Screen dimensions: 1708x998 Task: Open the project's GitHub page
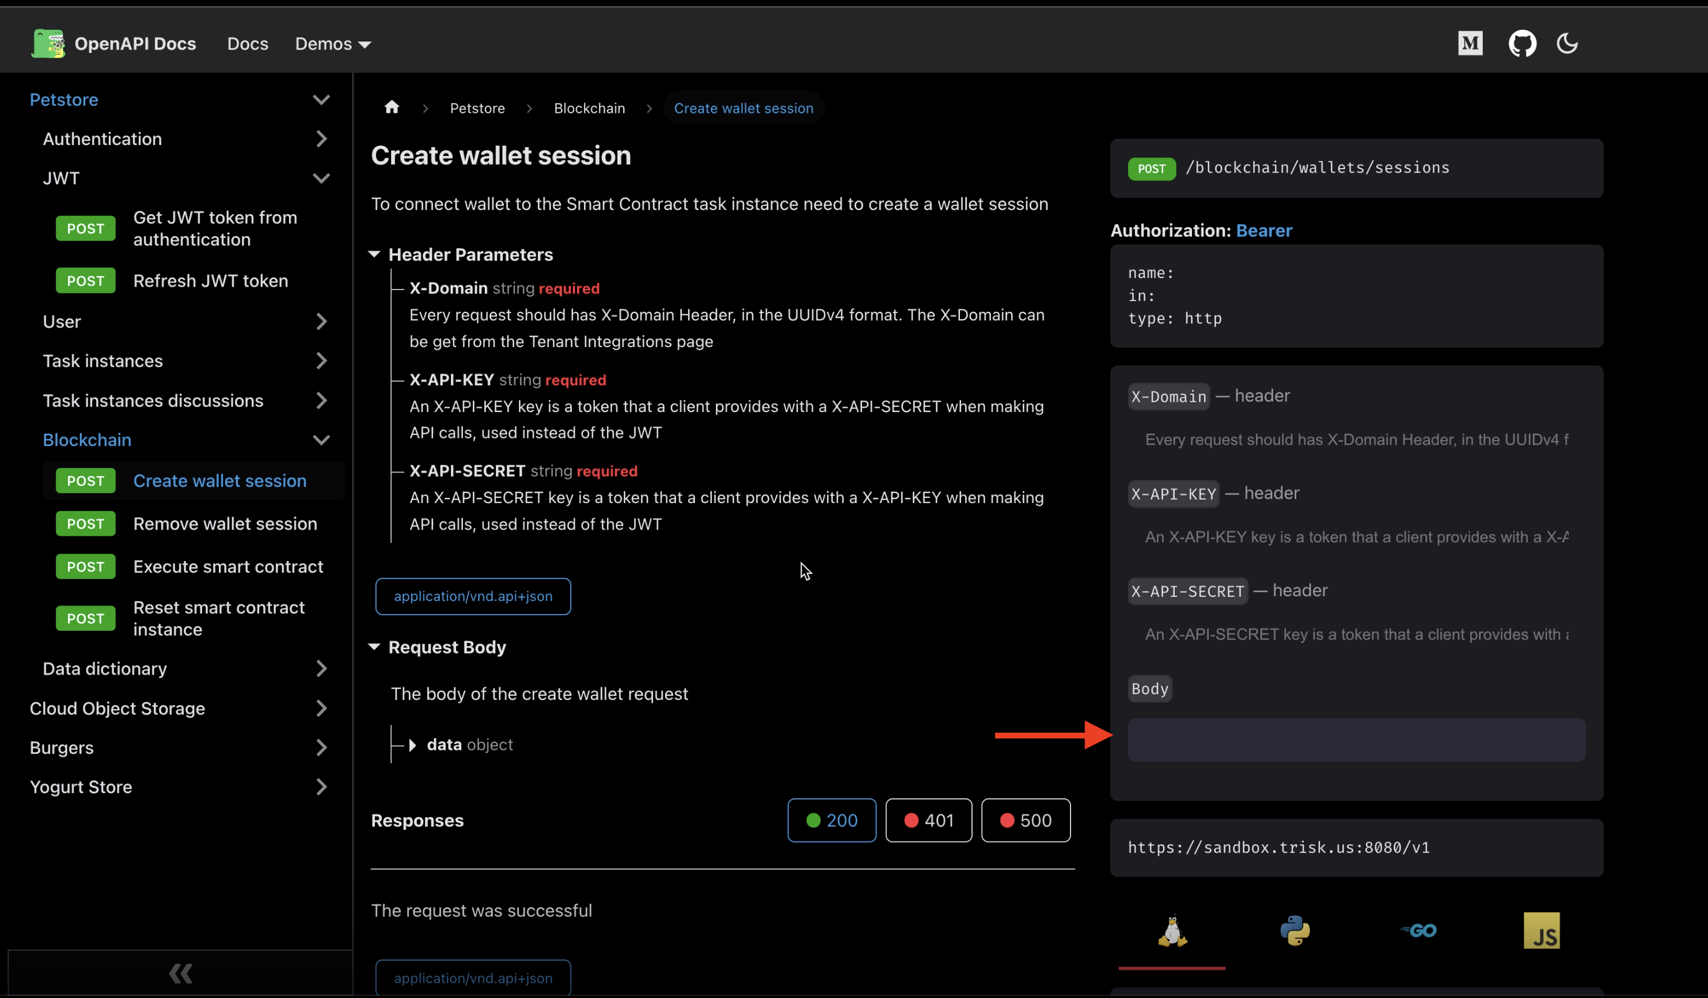(x=1523, y=43)
